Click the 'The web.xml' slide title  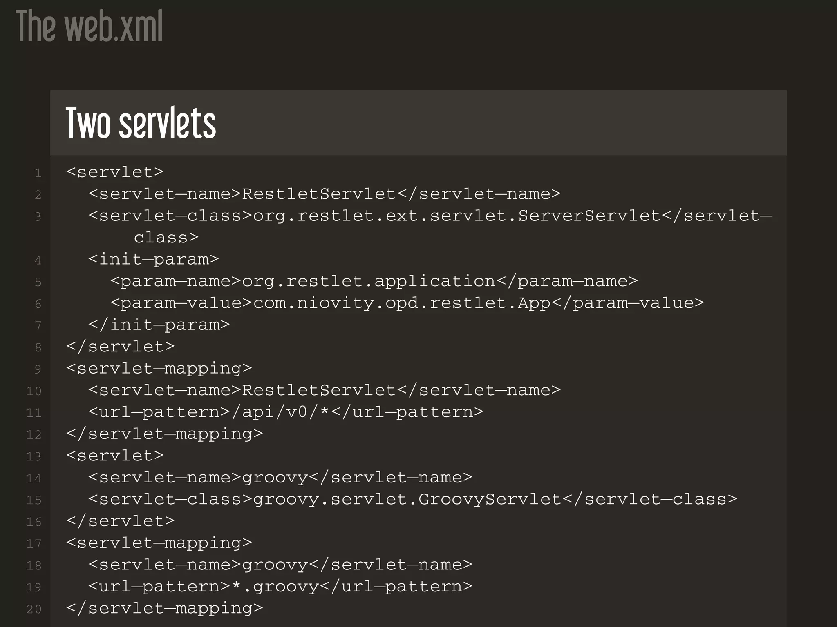pyautogui.click(x=89, y=26)
